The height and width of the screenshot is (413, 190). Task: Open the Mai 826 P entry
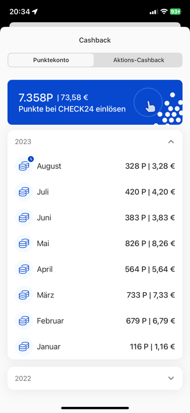coord(95,244)
